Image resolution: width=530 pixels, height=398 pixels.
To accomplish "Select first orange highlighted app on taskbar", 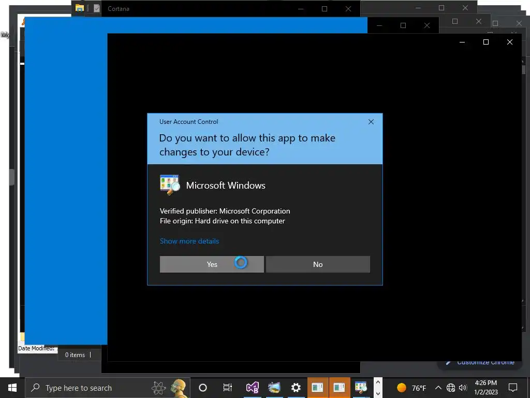I will (x=318, y=388).
